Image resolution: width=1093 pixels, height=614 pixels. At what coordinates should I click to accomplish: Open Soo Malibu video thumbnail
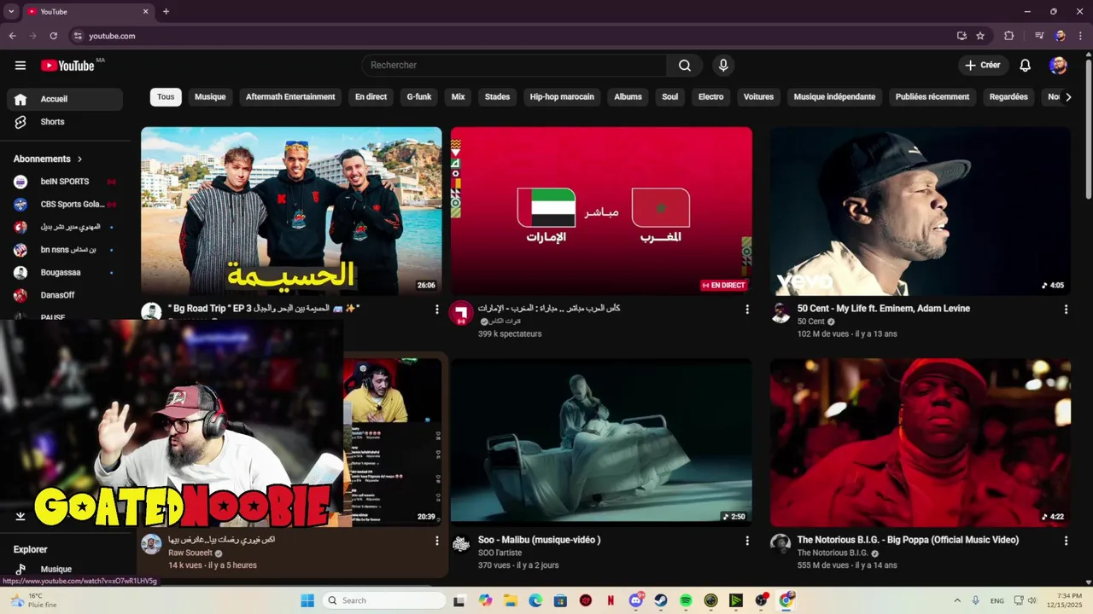pos(601,442)
